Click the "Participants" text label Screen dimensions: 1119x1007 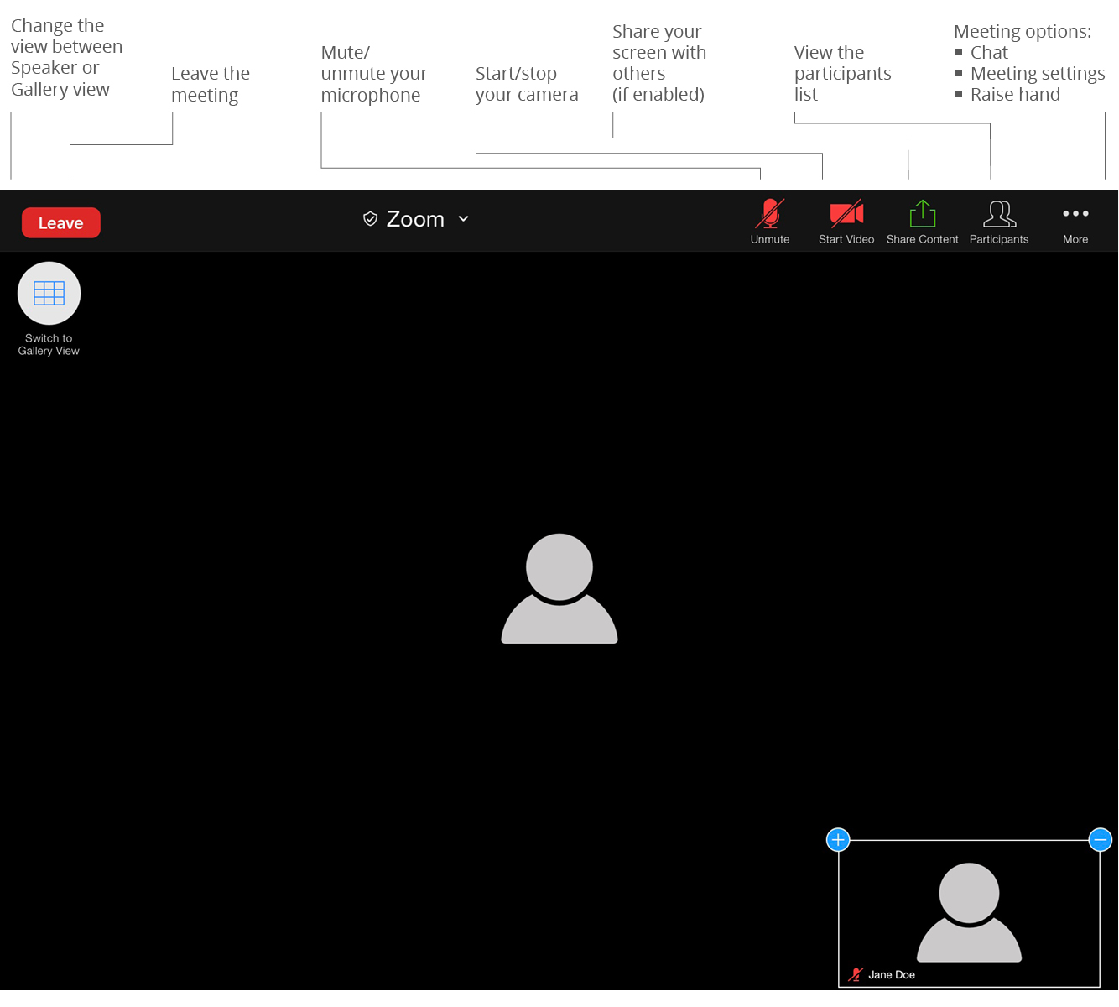pos(999,240)
